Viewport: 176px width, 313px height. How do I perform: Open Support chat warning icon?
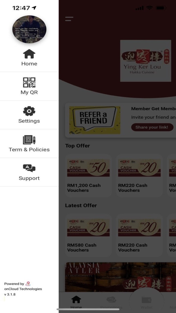(x=29, y=168)
